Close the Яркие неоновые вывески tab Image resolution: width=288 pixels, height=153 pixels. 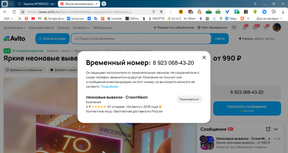tap(97, 4)
